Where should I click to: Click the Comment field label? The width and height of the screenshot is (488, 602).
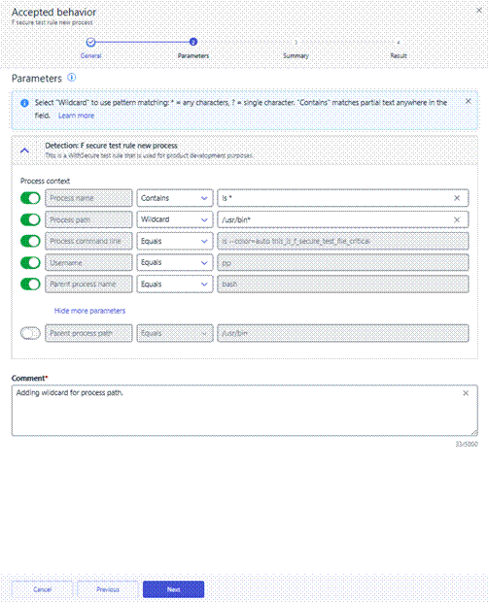29,378
